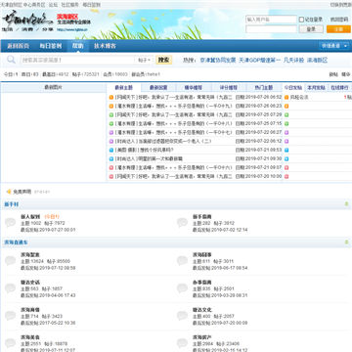Open the 论坛 link in the top bar
This screenshot has height=352, width=352.
tap(53, 5)
